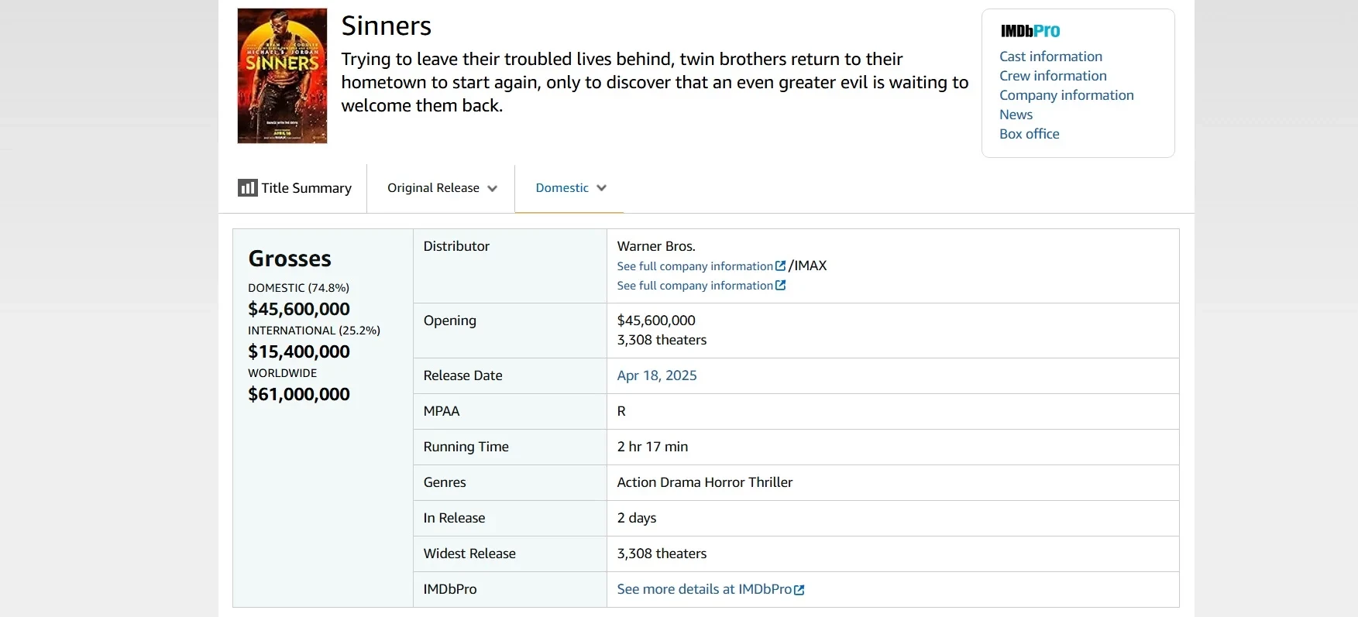This screenshot has width=1358, height=617.
Task: Click the Apr 18, 2025 release date
Action: [x=657, y=375]
